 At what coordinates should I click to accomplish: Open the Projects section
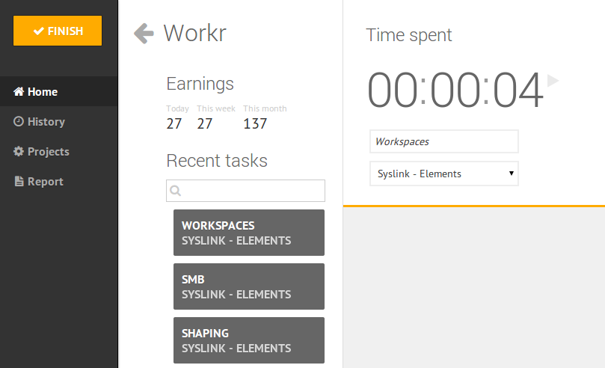49,152
